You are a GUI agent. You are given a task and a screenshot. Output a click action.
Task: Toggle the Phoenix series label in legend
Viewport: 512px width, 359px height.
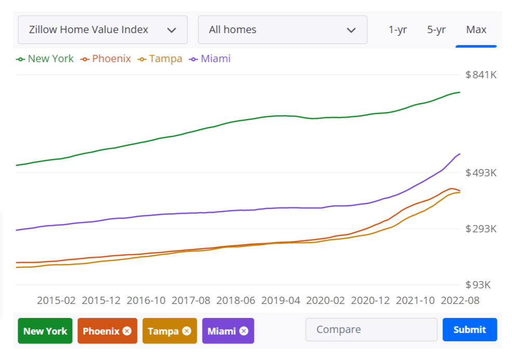tap(111, 59)
